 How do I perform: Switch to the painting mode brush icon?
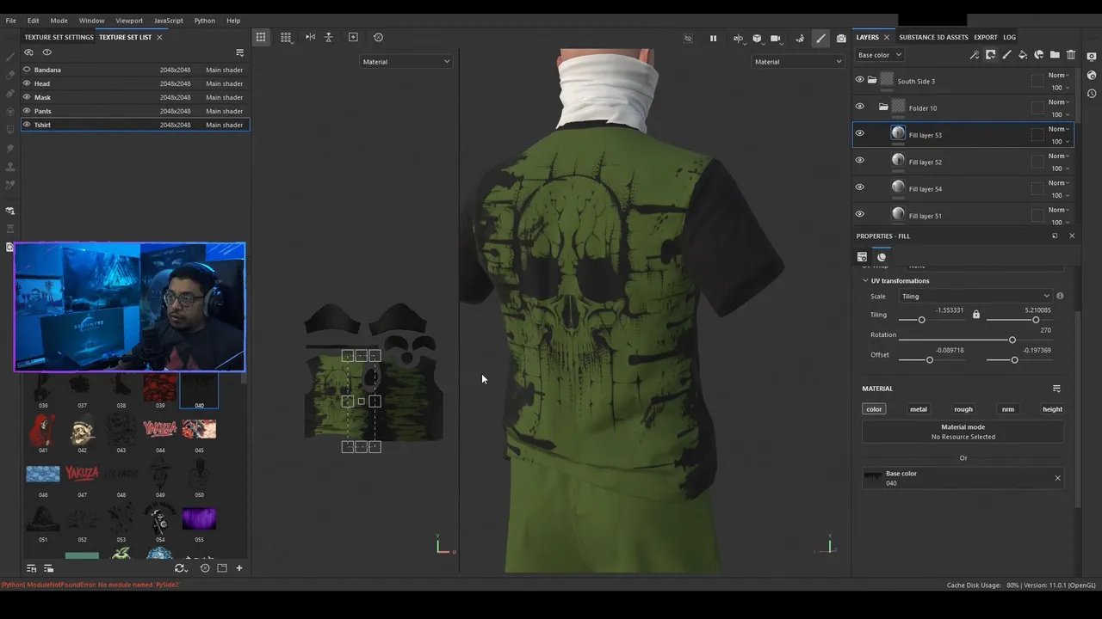coord(820,38)
